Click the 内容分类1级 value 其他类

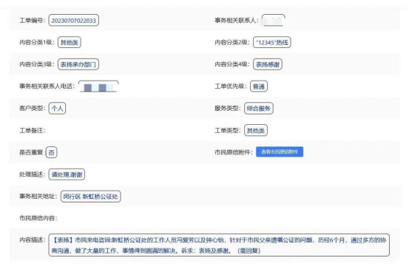[x=70, y=42]
